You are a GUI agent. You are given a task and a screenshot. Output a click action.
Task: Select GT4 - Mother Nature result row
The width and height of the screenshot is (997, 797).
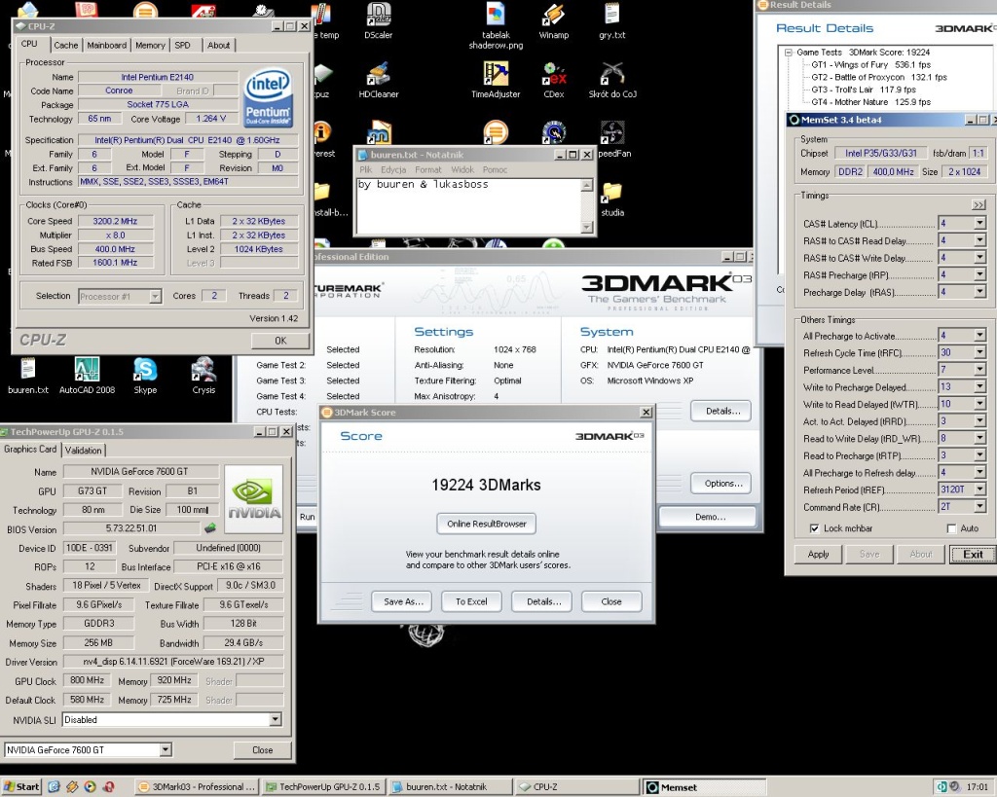[x=870, y=101]
